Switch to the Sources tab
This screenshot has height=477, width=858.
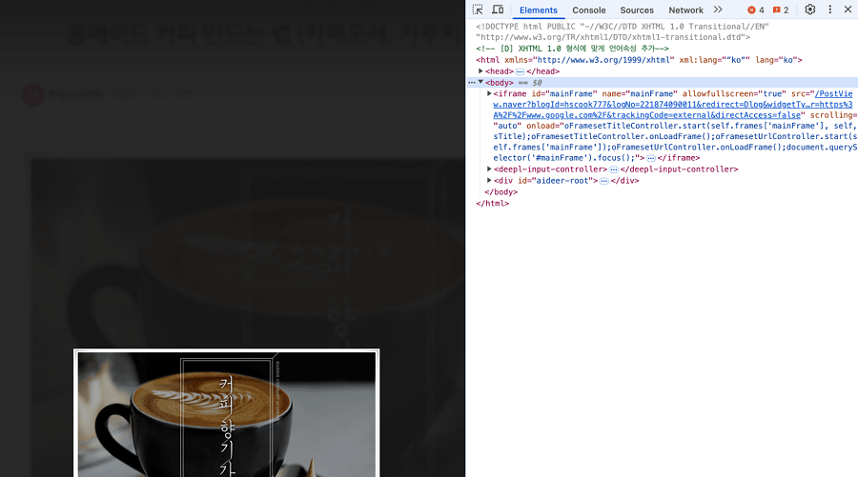637,10
